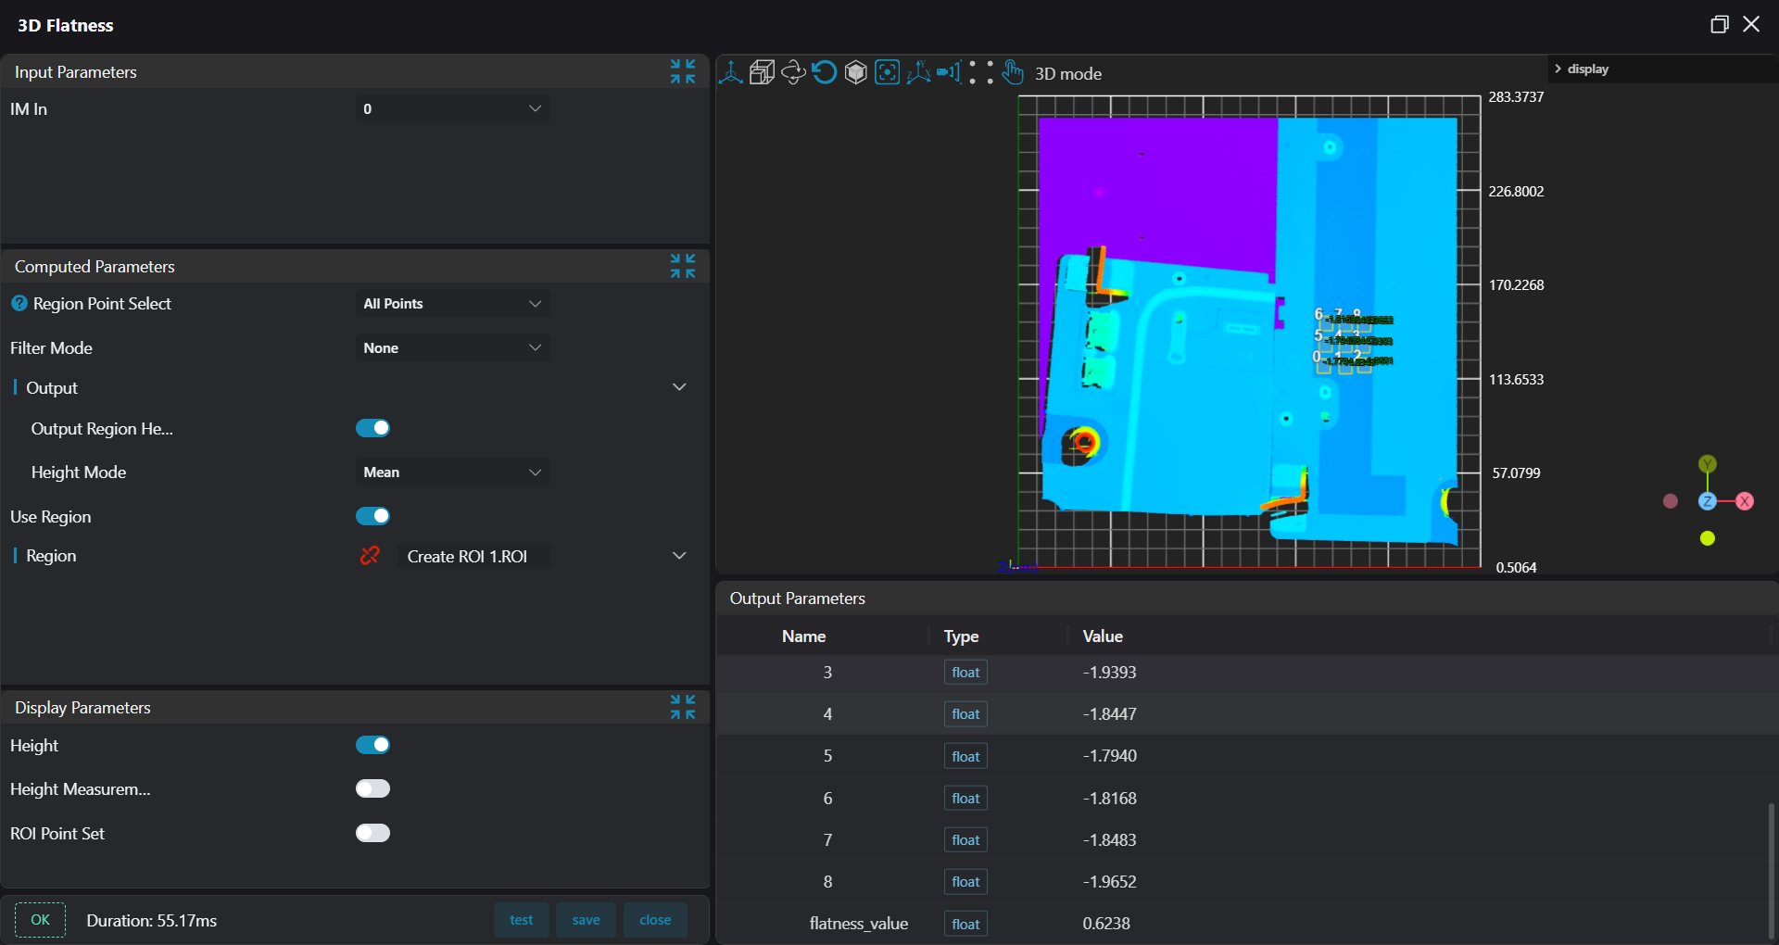
Task: Click the circular reset view icon
Action: click(825, 73)
